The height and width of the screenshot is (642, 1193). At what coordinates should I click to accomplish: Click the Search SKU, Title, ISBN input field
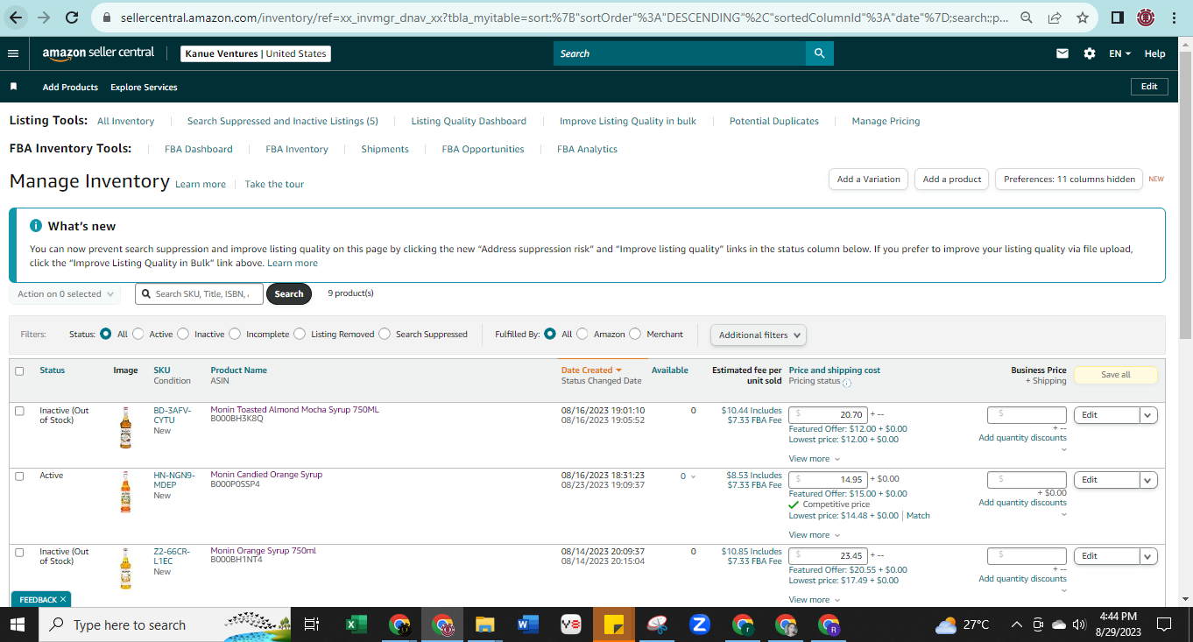pos(199,294)
